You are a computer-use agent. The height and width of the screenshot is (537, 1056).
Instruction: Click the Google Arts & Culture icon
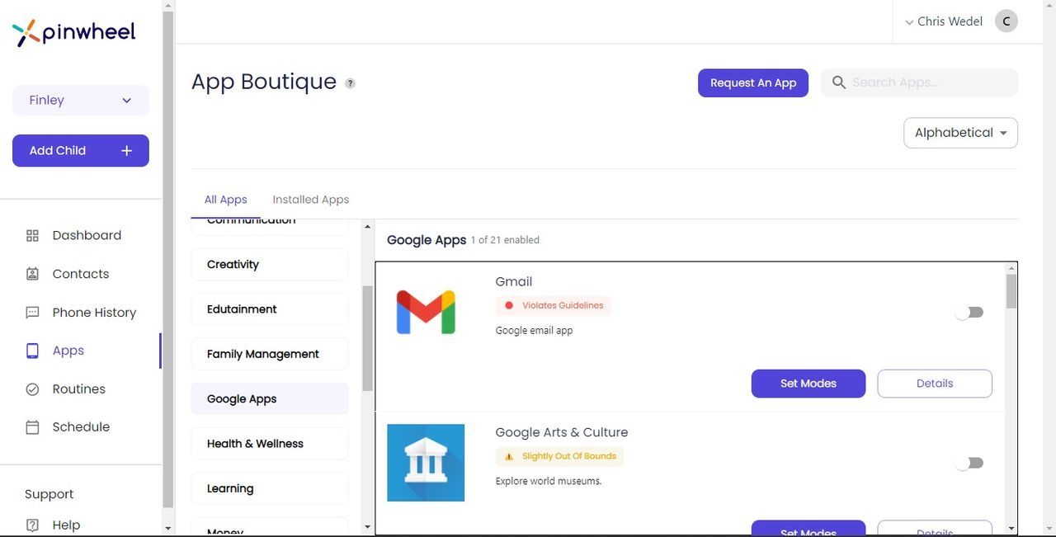tap(426, 463)
